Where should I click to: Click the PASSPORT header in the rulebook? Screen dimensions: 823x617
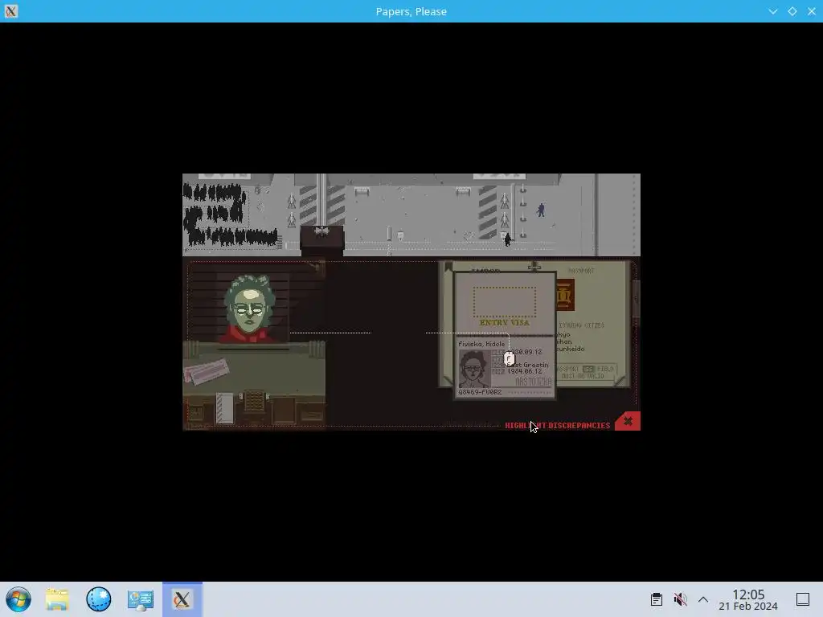pos(581,271)
